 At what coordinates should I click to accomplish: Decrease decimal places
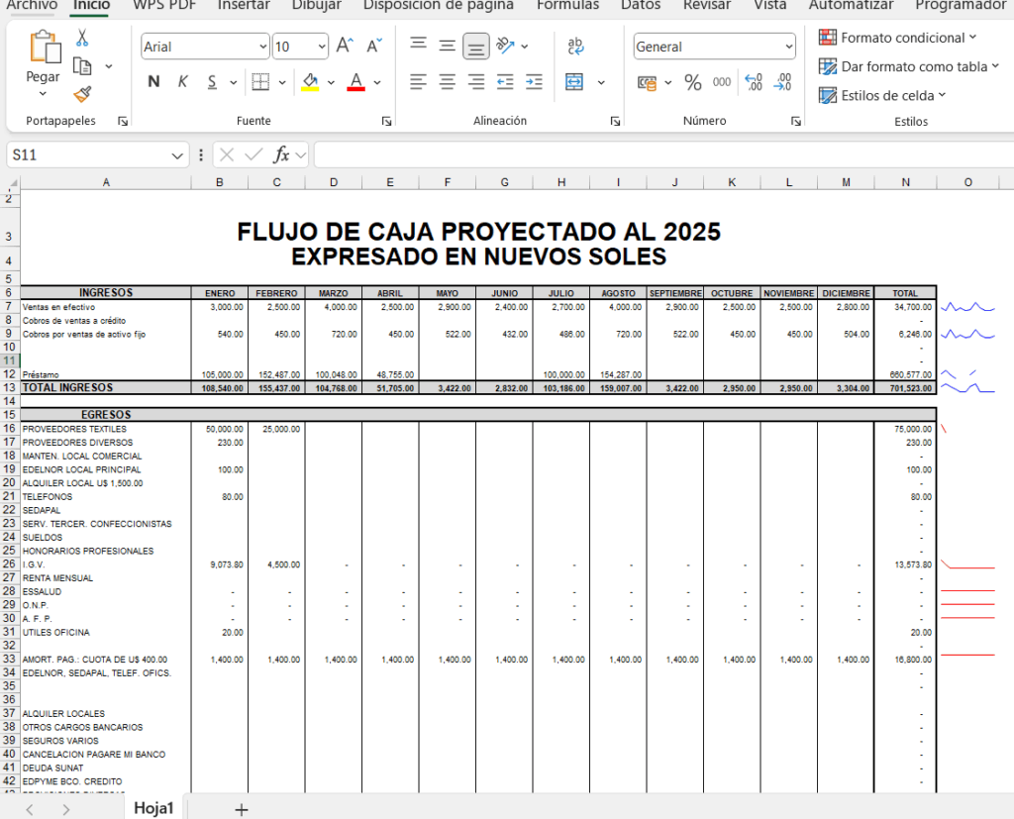pos(782,82)
